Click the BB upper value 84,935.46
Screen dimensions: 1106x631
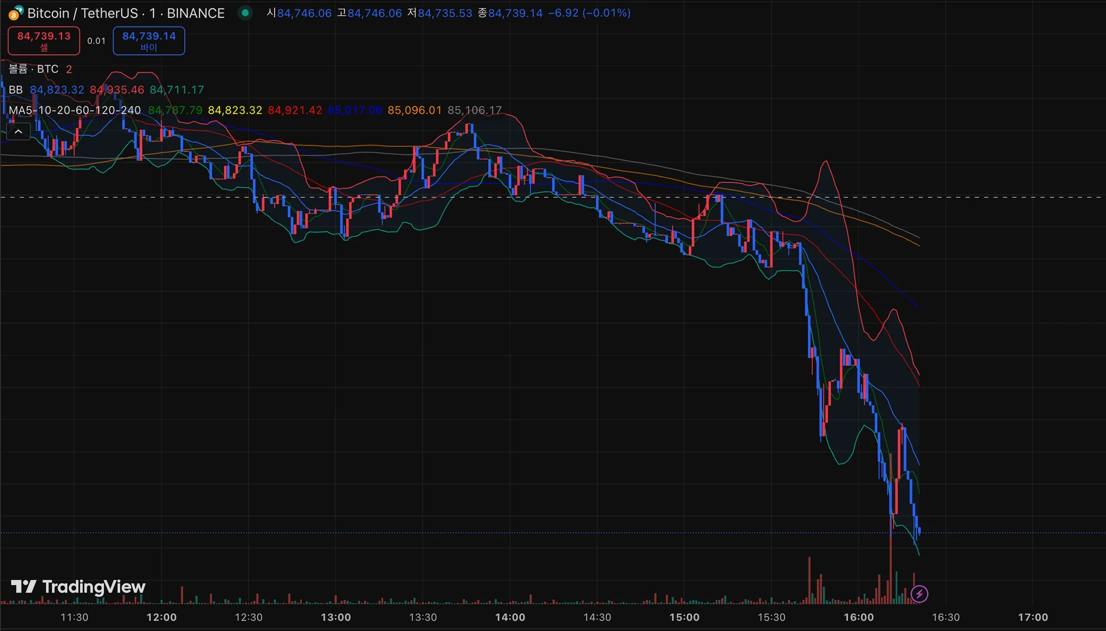[117, 89]
